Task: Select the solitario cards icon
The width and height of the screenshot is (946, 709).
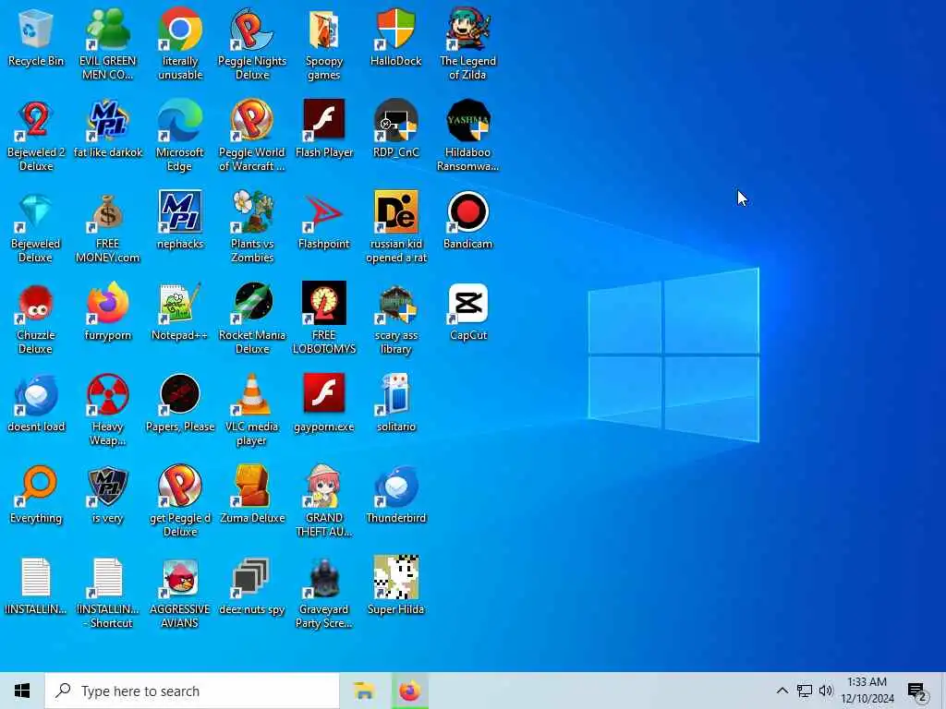Action: [x=395, y=403]
